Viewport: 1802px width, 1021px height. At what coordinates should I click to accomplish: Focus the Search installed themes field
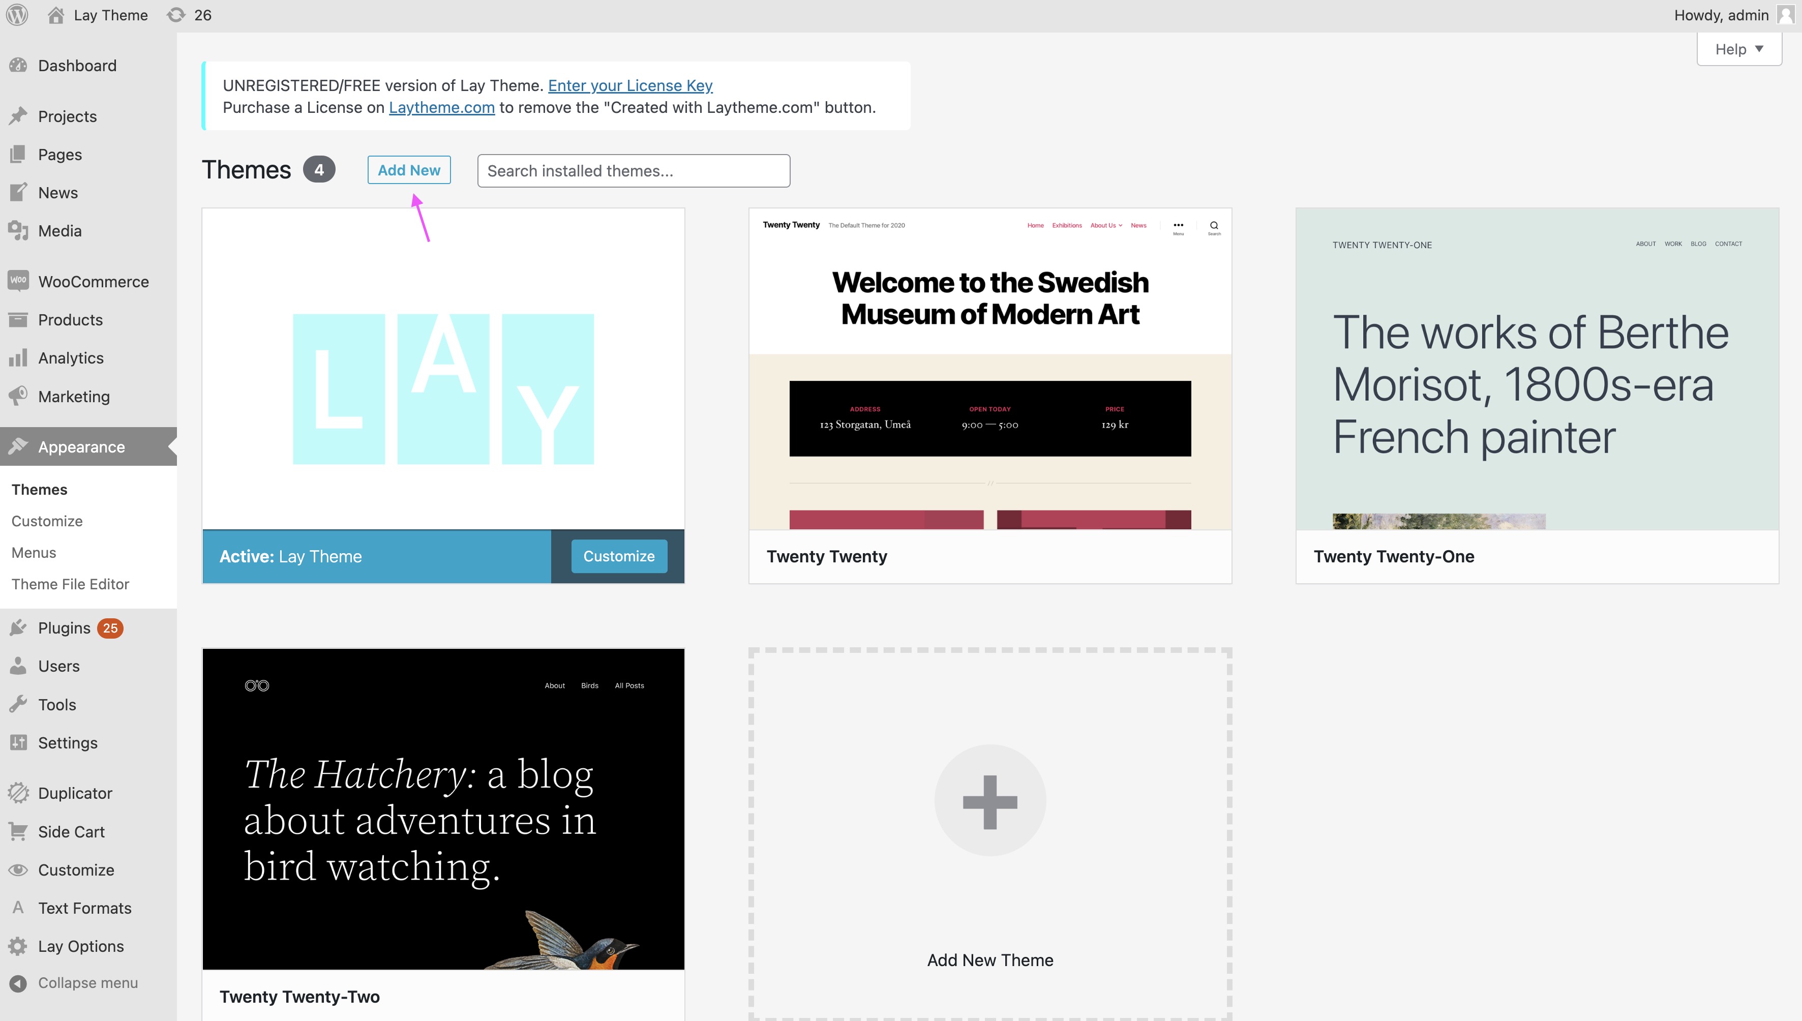pyautogui.click(x=634, y=170)
